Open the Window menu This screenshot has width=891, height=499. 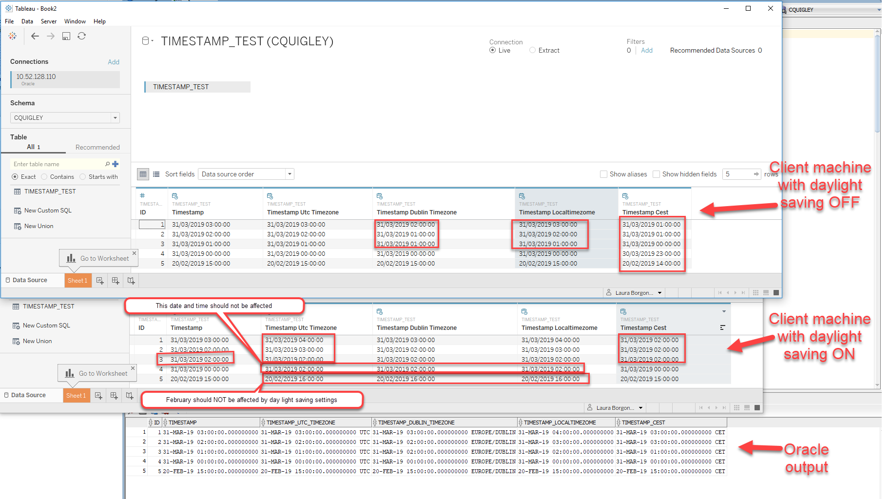[x=75, y=21]
